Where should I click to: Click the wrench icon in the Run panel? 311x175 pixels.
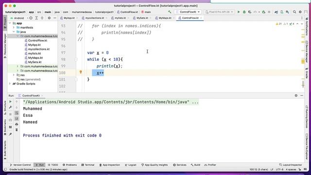10,107
